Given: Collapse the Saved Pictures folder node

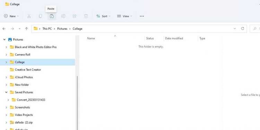Looking at the screenshot, I should (6, 92).
